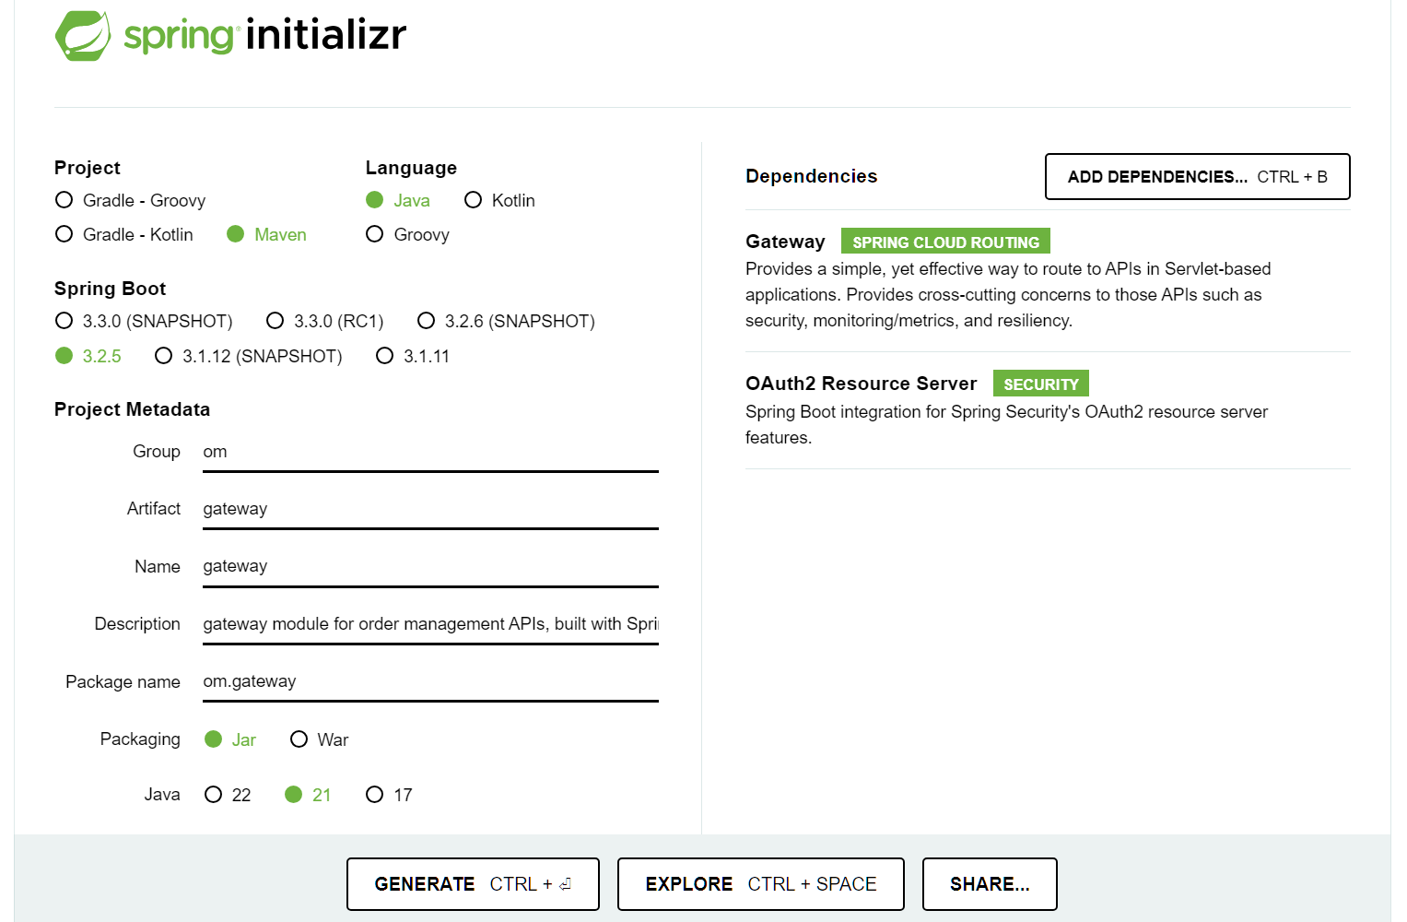Viewport: 1407px width, 922px height.
Task: Choose Java as the language
Action: (398, 200)
